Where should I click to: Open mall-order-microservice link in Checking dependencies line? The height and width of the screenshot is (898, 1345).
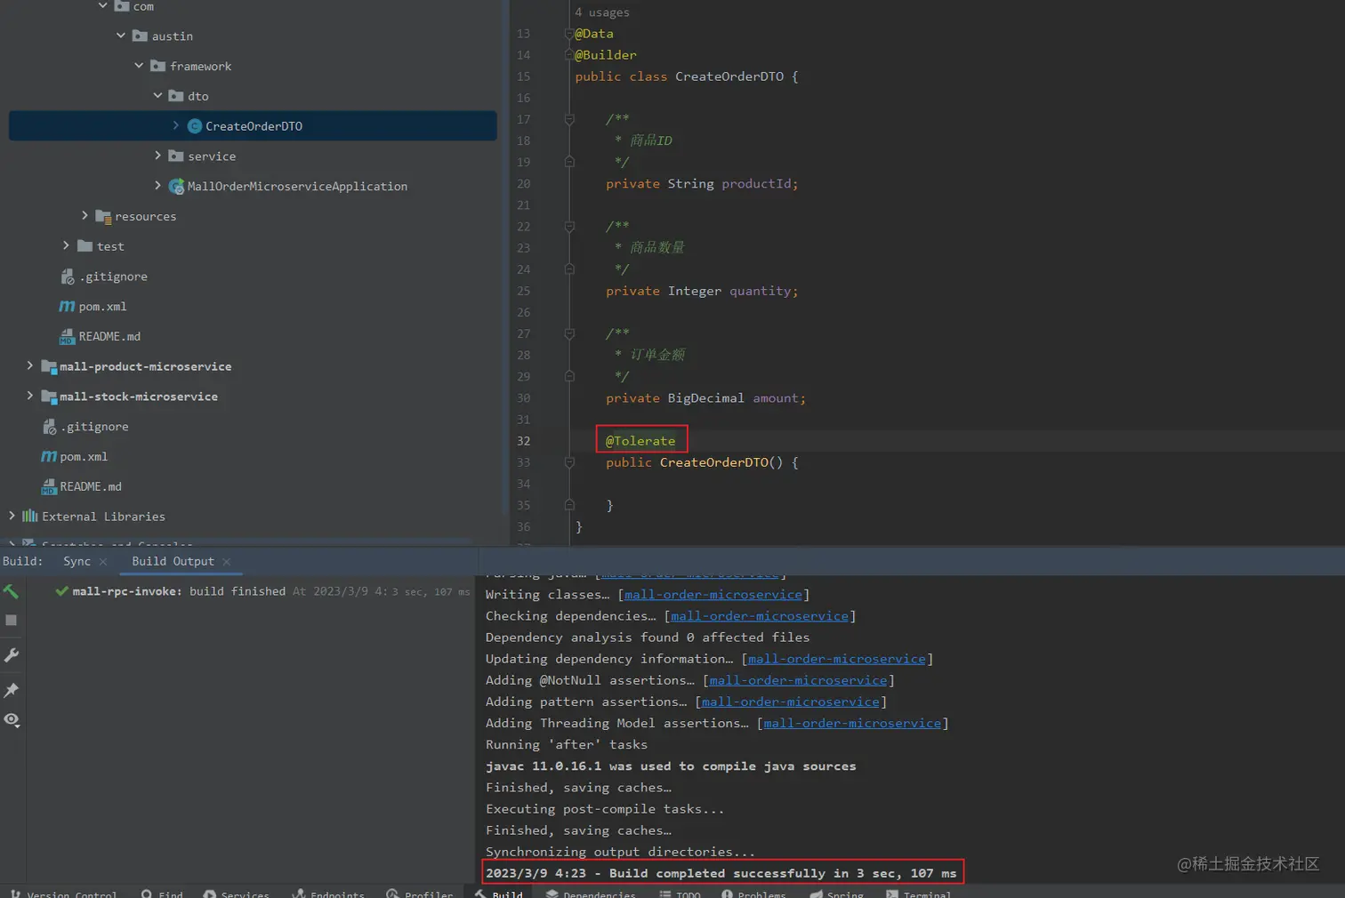tap(760, 616)
